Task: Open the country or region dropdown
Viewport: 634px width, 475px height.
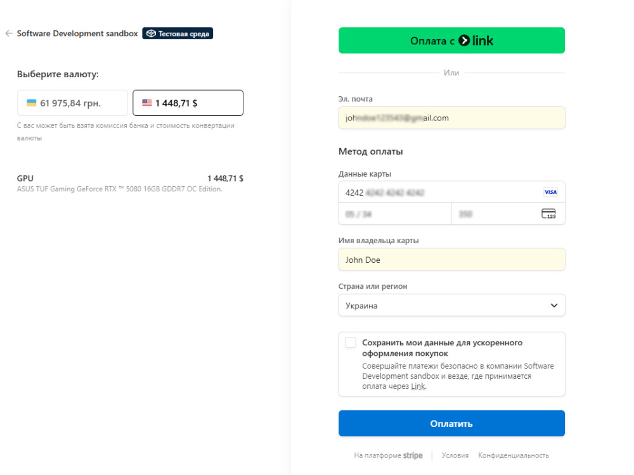Action: 451,305
